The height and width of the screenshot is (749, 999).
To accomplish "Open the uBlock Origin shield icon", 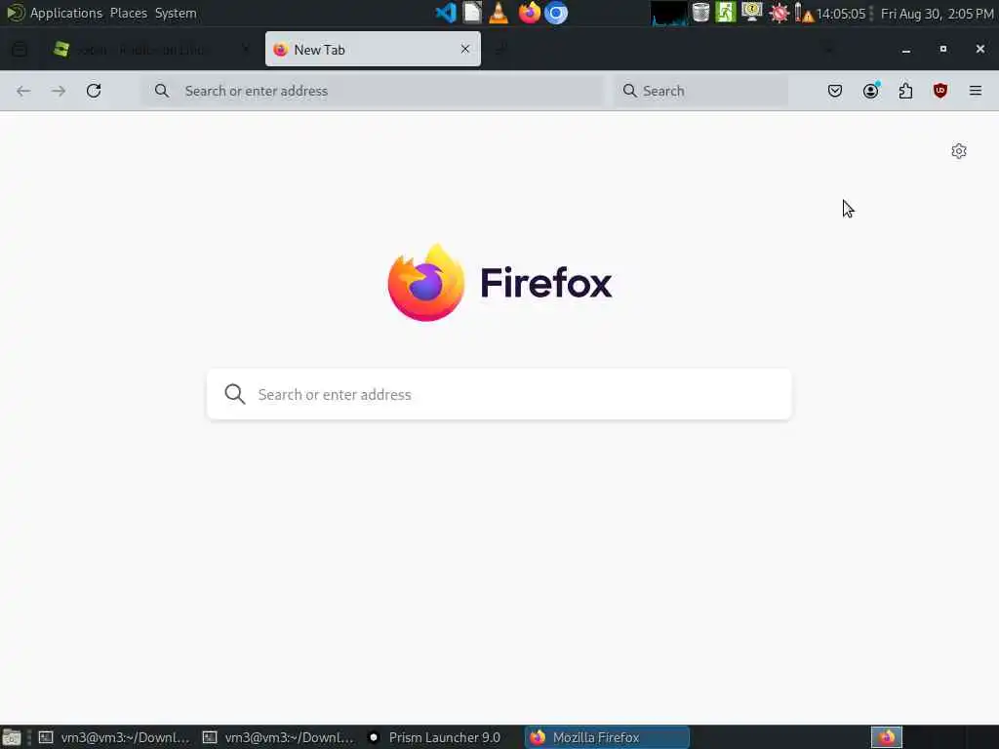I will [940, 91].
